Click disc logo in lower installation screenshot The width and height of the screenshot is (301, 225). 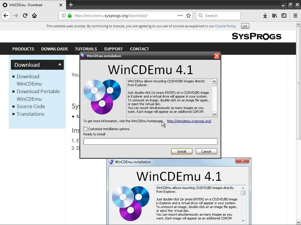(131, 203)
